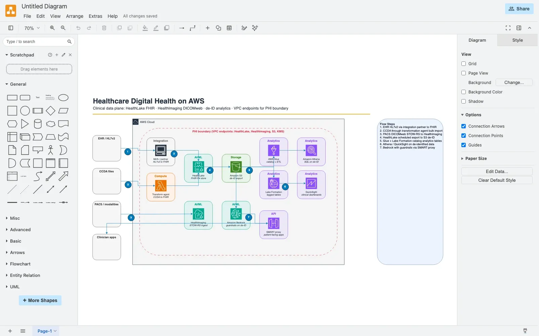This screenshot has height=336, width=539.
Task: Open the File menu
Action: click(27, 16)
